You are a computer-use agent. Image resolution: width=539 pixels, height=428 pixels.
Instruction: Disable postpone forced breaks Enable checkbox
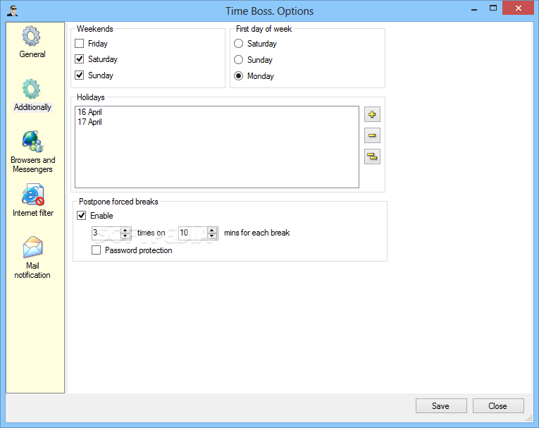tap(82, 215)
